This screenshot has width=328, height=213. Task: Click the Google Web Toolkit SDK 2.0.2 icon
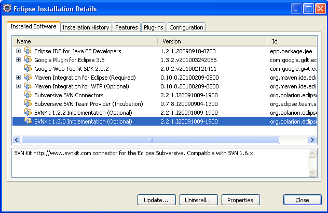28,68
